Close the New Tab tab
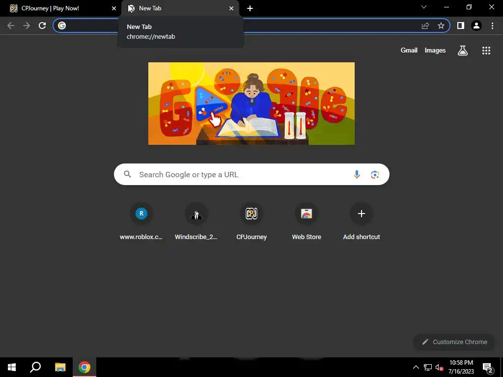Viewport: 503px width, 377px height. tap(231, 8)
